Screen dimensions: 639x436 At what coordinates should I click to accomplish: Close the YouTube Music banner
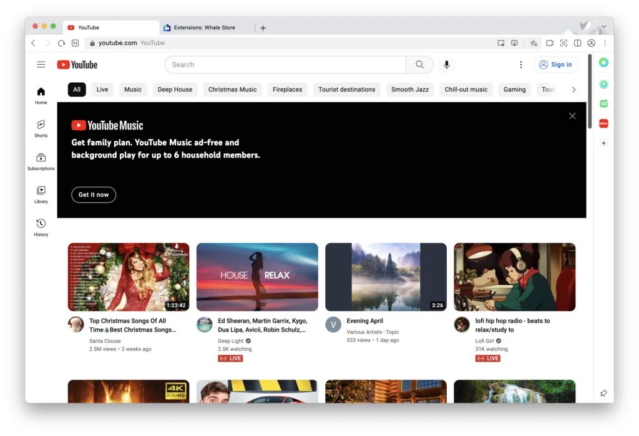click(572, 116)
